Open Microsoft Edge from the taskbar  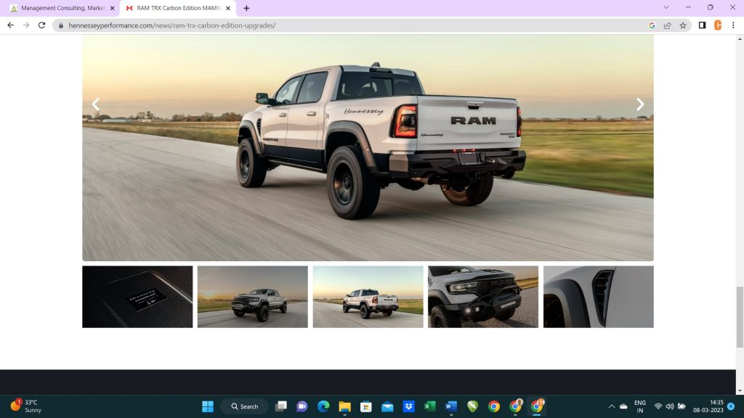point(323,406)
